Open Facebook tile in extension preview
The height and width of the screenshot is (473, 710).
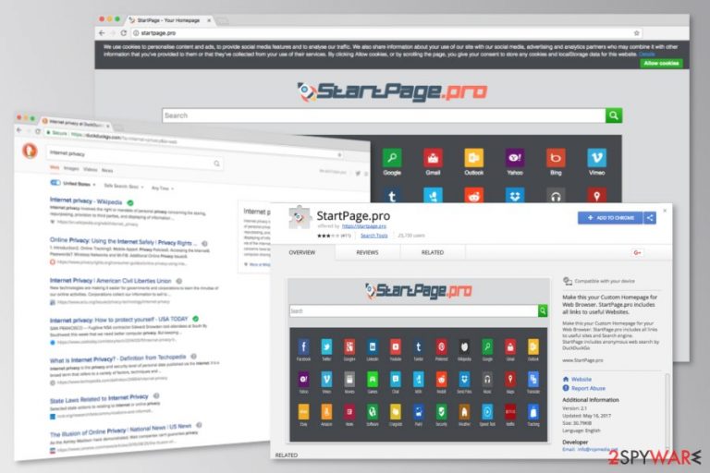(303, 347)
